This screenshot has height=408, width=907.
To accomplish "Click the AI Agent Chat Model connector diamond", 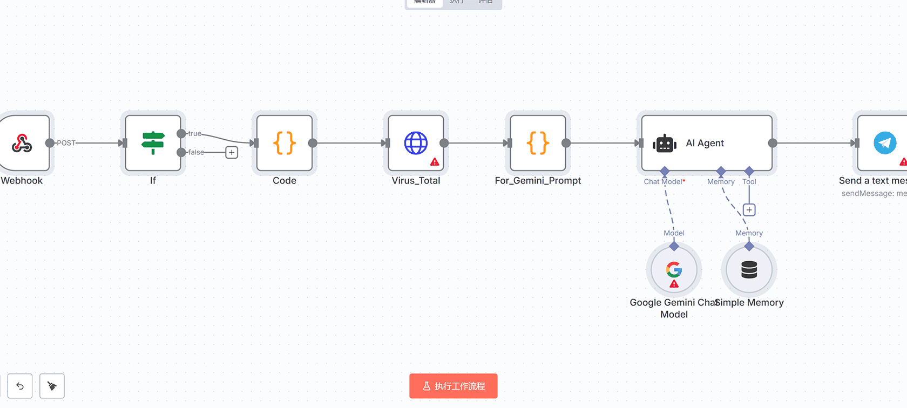I will pyautogui.click(x=665, y=171).
